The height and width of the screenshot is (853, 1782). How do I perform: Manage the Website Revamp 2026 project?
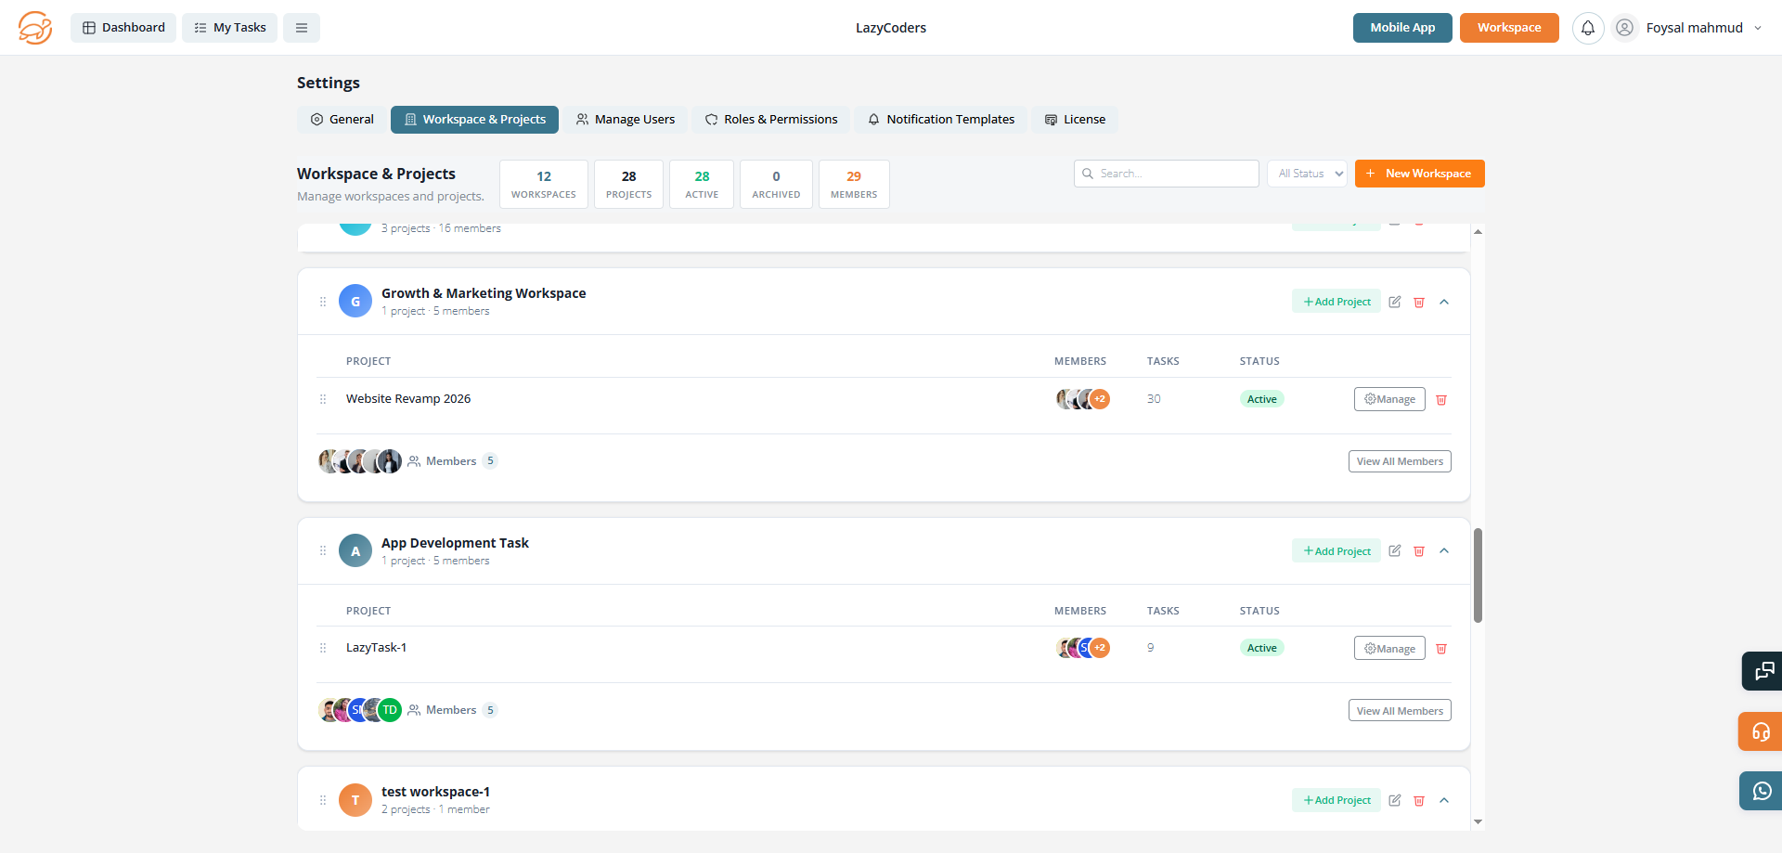pyautogui.click(x=1388, y=399)
